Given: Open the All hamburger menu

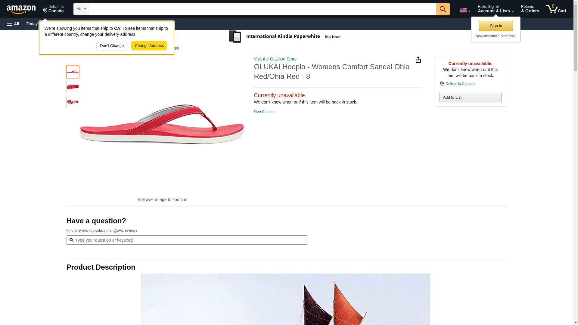Looking at the screenshot, I should (13, 24).
